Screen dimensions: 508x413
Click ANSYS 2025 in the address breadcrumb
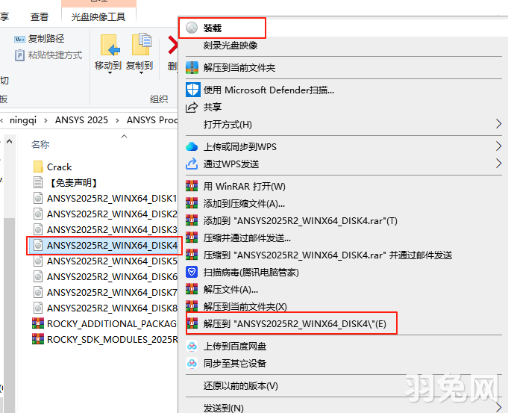click(x=81, y=120)
